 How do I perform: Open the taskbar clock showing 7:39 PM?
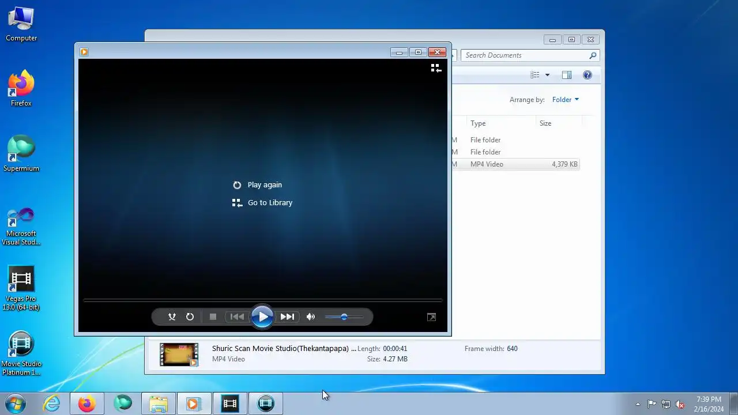coord(709,404)
